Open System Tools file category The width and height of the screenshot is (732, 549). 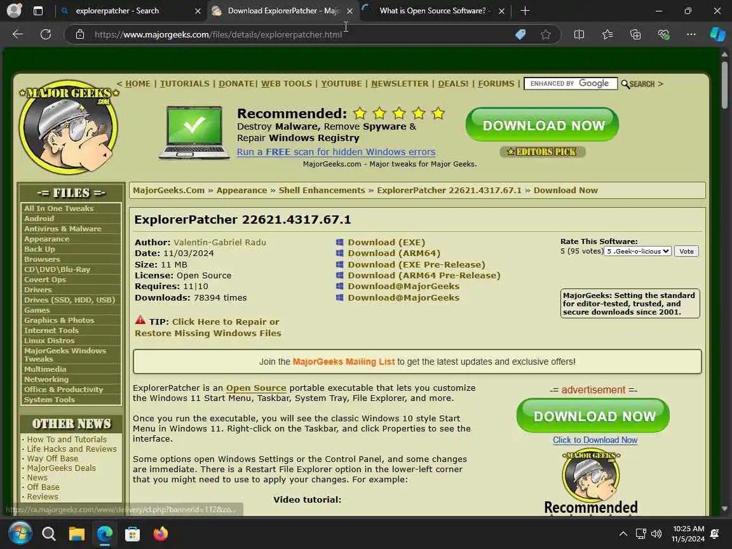[x=50, y=400]
